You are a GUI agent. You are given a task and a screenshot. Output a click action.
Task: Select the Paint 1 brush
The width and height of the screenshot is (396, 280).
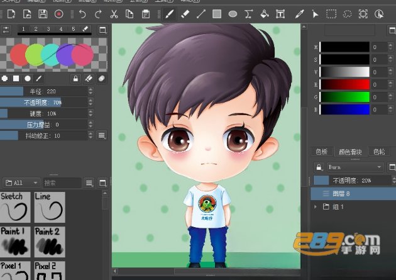(x=15, y=242)
